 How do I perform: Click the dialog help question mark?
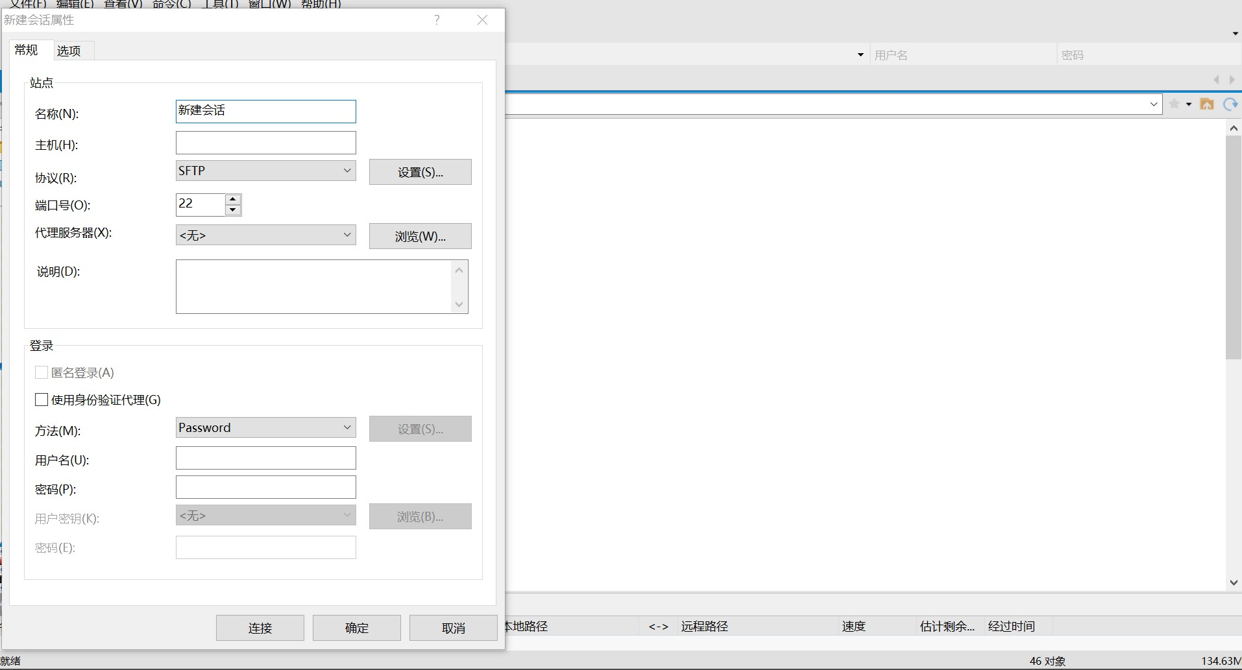(437, 20)
